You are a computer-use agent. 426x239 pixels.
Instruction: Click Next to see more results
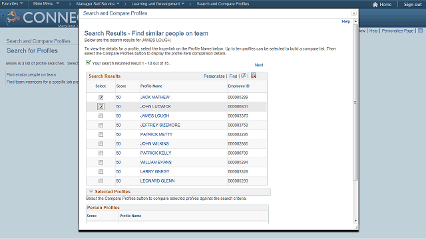(x=259, y=65)
